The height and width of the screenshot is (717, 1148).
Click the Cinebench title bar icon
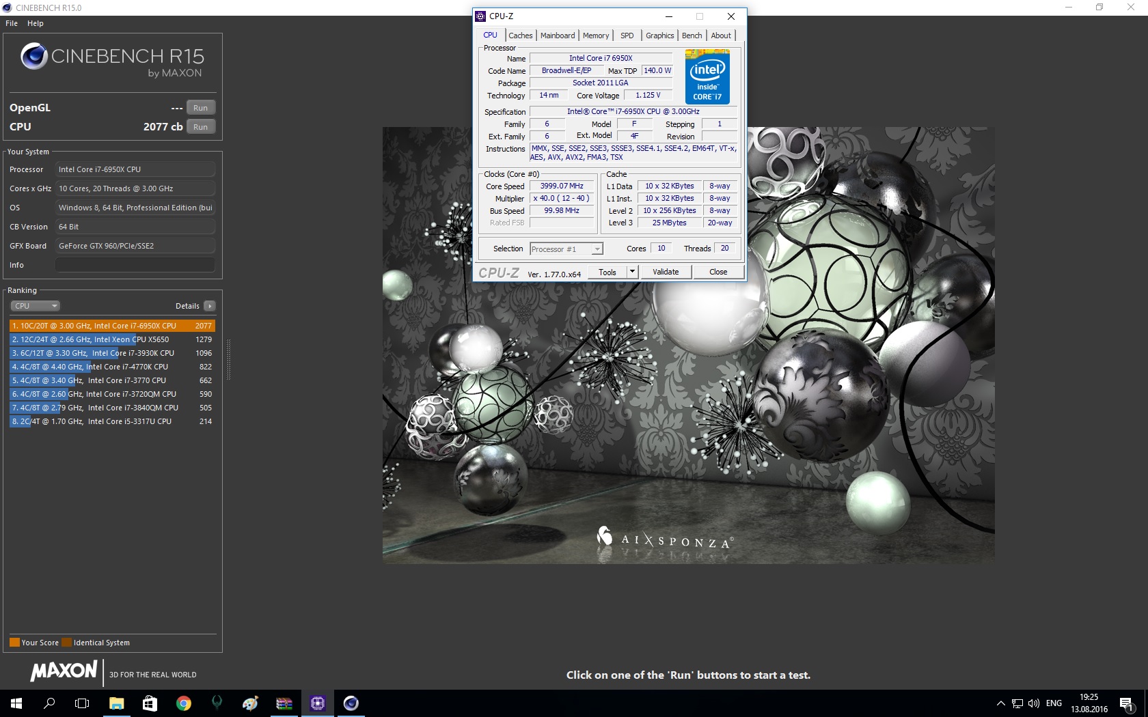(x=8, y=8)
